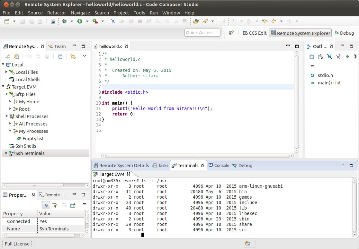Open the Project menu
The image size is (359, 249).
(121, 13)
